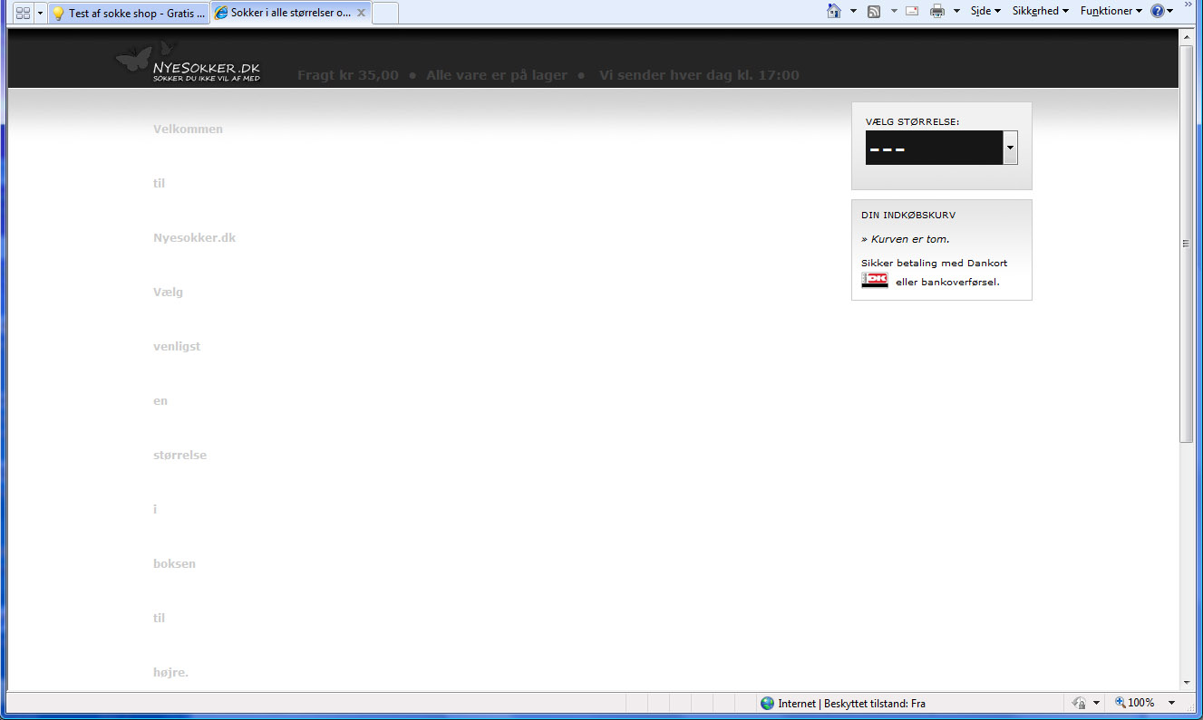Click the privacy lock icon in status bar
Screen dimensions: 1203x720
[x=1079, y=703]
